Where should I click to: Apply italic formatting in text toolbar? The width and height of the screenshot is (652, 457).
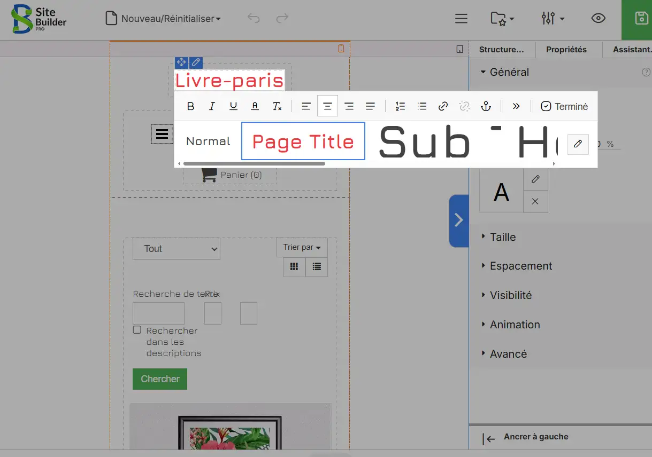pyautogui.click(x=212, y=106)
